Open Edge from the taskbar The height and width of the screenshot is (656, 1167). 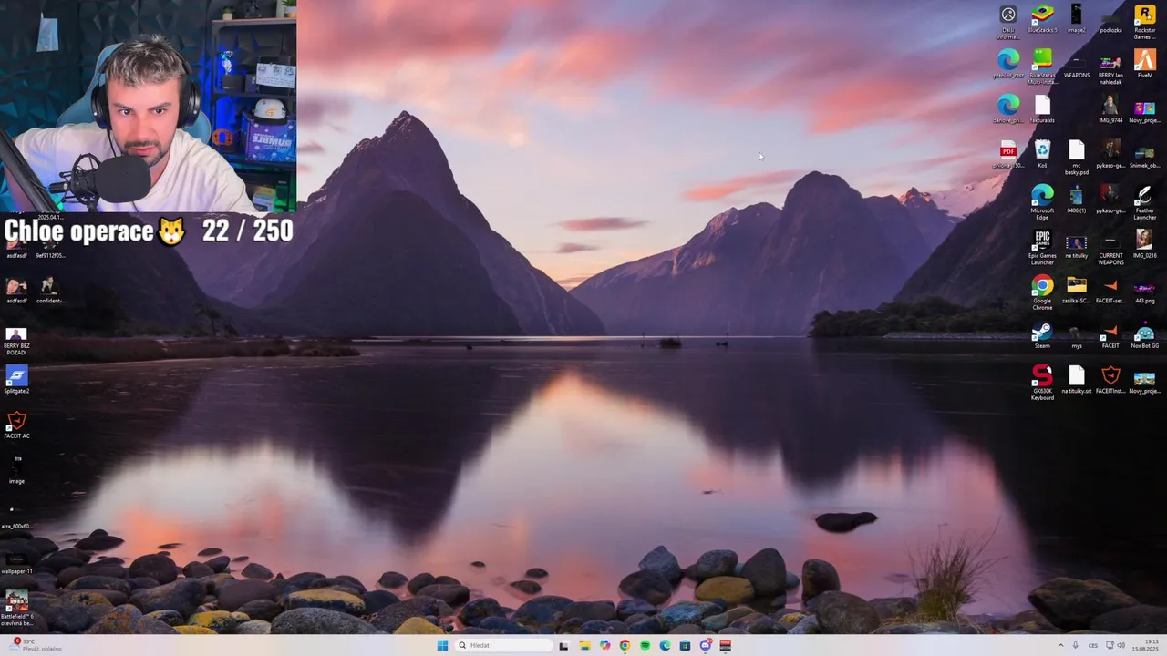665,645
